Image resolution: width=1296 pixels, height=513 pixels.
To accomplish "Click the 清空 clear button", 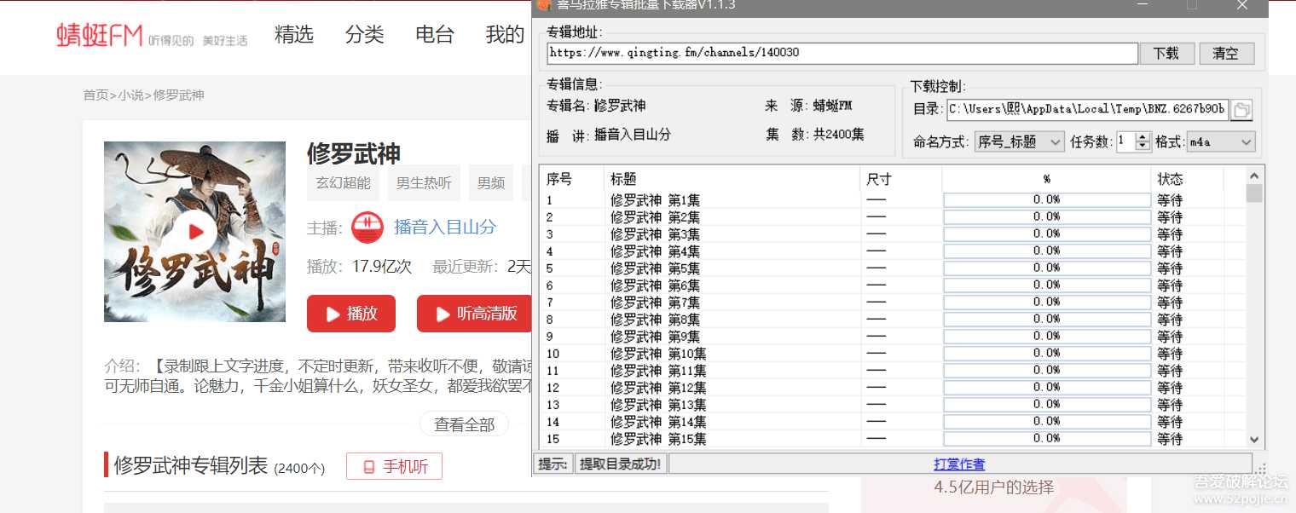I will [x=1227, y=53].
